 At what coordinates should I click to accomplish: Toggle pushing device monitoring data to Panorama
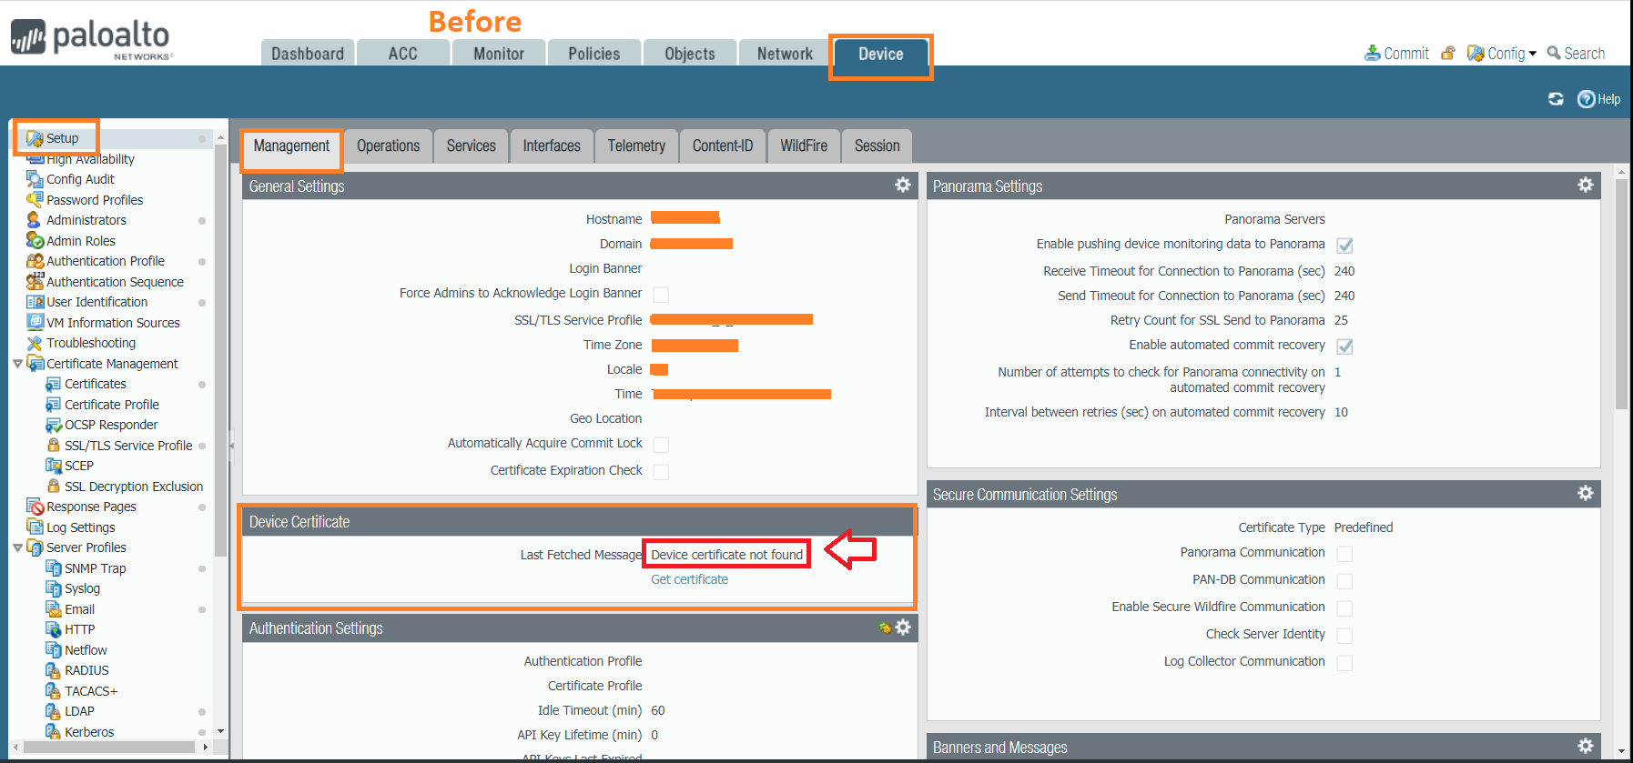pyautogui.click(x=1344, y=245)
